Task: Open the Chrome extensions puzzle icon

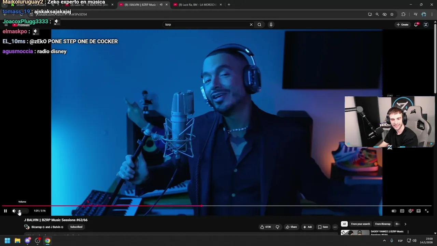Action: [x=404, y=14]
